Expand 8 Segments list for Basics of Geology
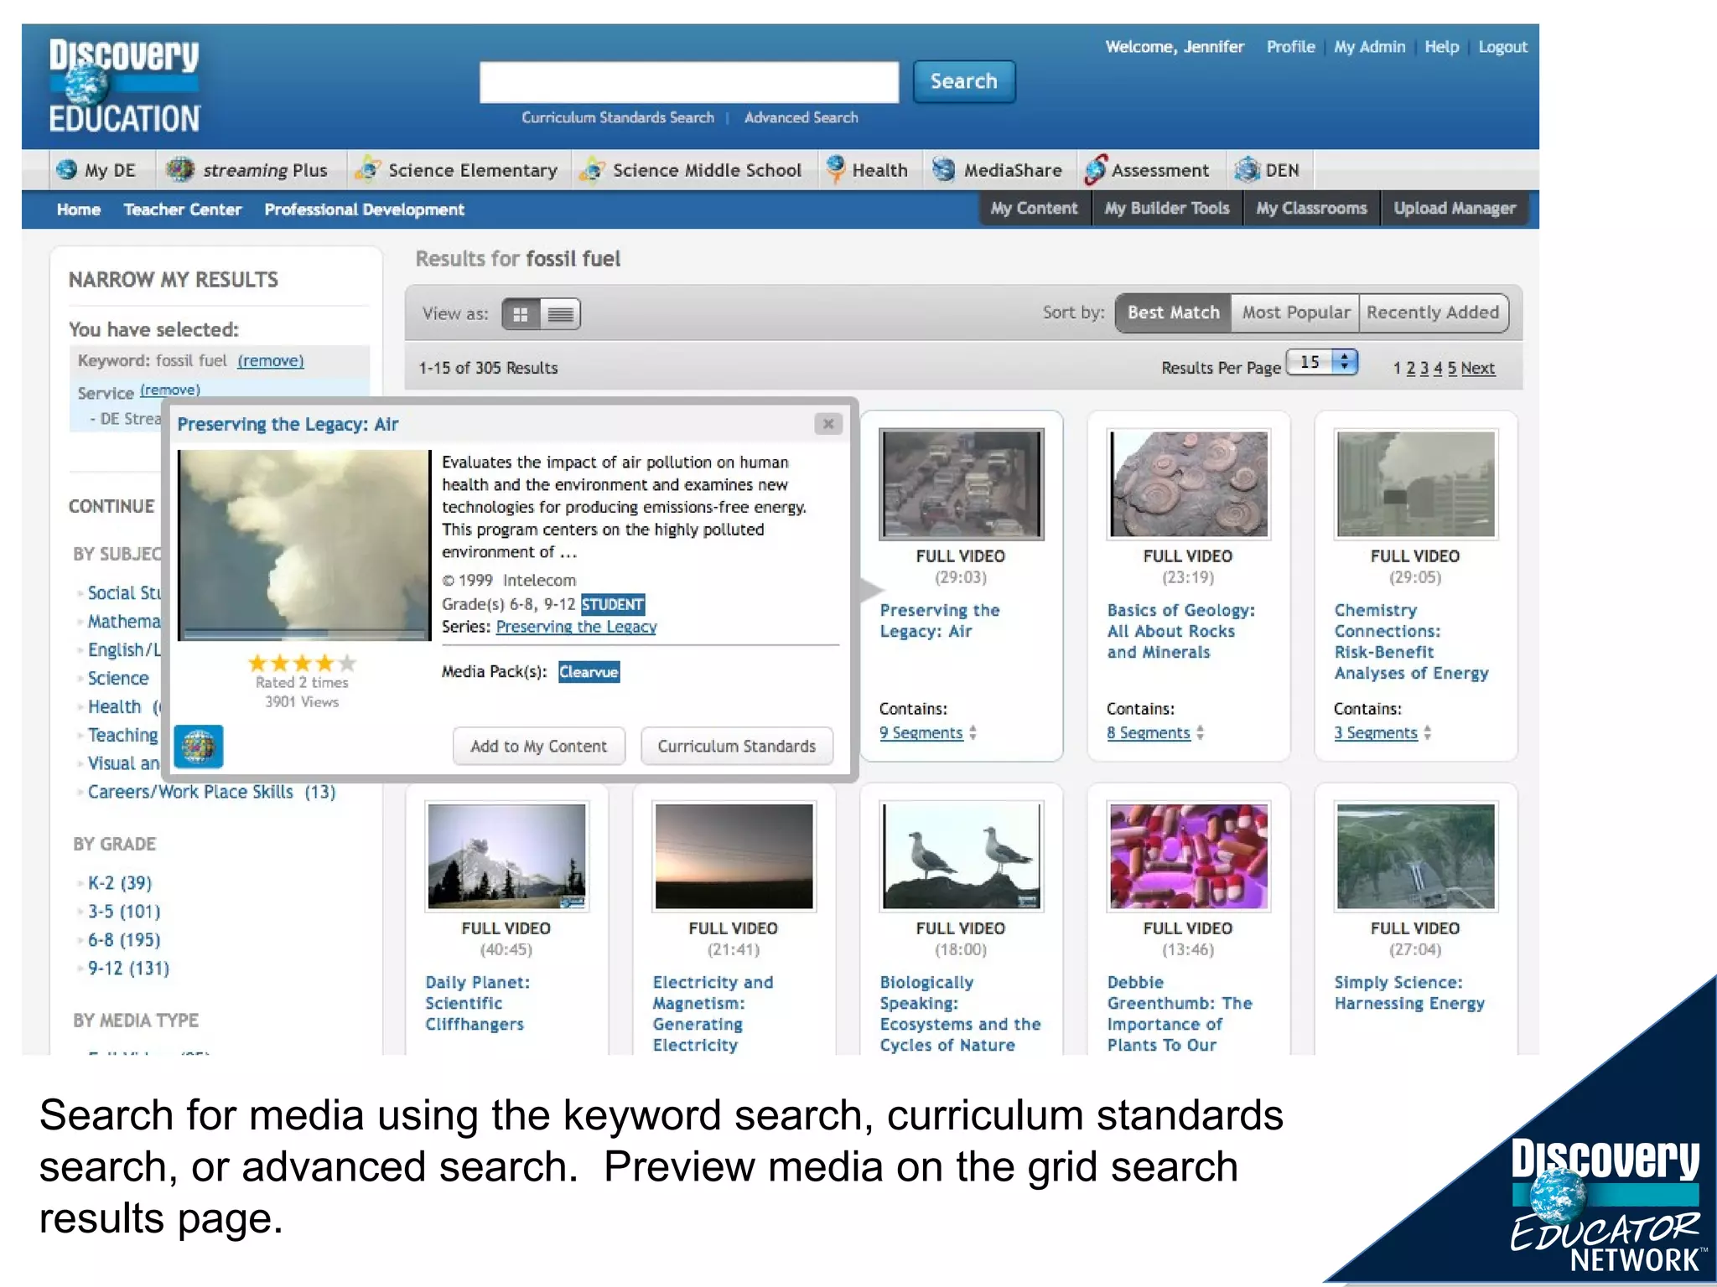Image resolution: width=1717 pixels, height=1287 pixels. pos(1154,733)
